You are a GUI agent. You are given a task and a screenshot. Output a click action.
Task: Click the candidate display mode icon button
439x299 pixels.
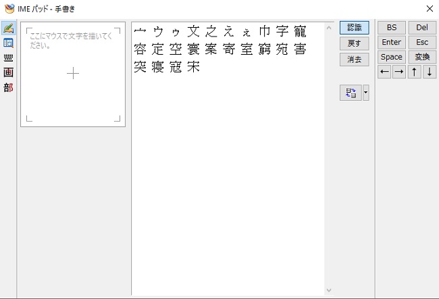pyautogui.click(x=351, y=93)
